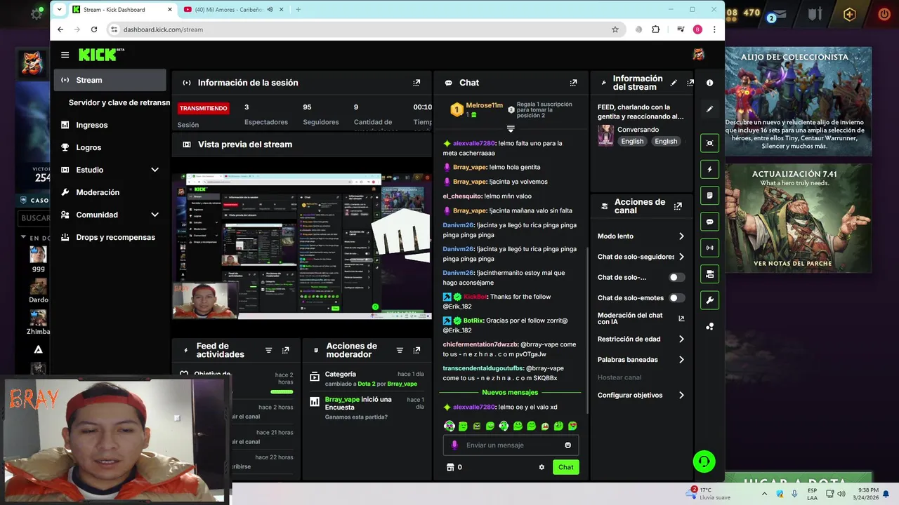Image resolution: width=899 pixels, height=505 pixels.
Task: Filter the Acciones de moderador list
Action: [x=400, y=350]
